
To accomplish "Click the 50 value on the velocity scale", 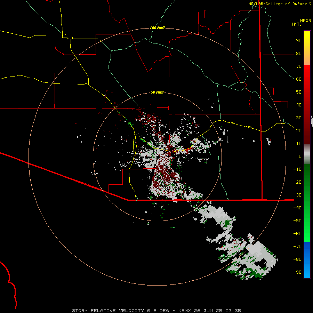I will 299,92.
